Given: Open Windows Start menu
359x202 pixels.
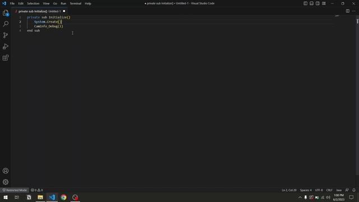Looking at the screenshot, I should click(6, 197).
